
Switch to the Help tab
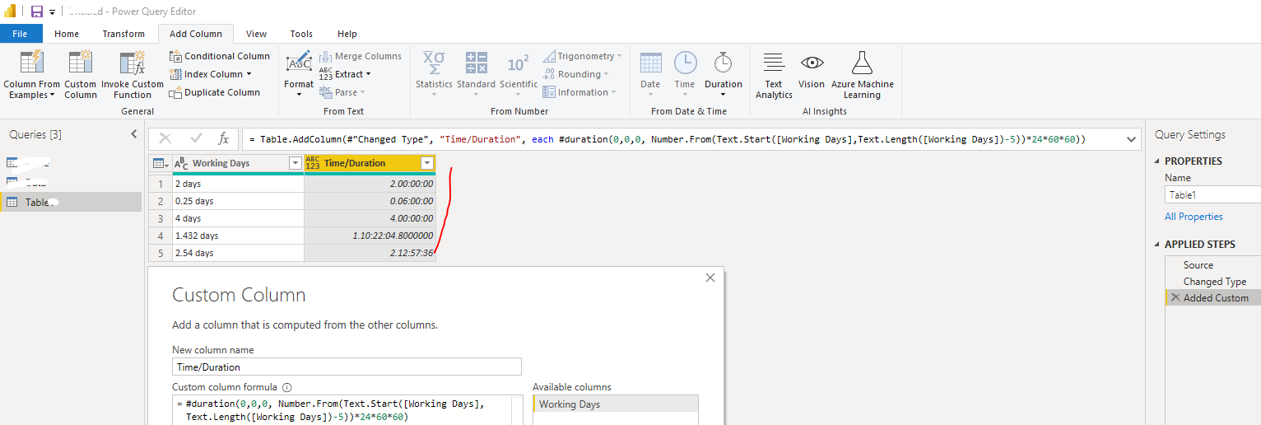coord(347,34)
